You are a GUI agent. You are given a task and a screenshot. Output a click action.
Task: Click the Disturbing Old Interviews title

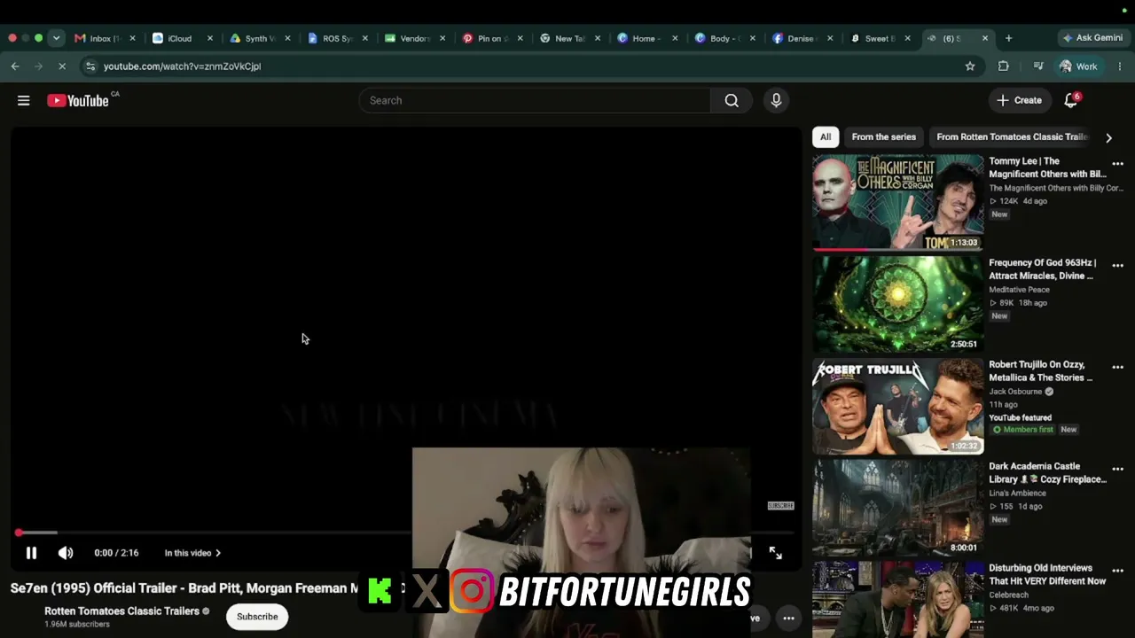1047,575
